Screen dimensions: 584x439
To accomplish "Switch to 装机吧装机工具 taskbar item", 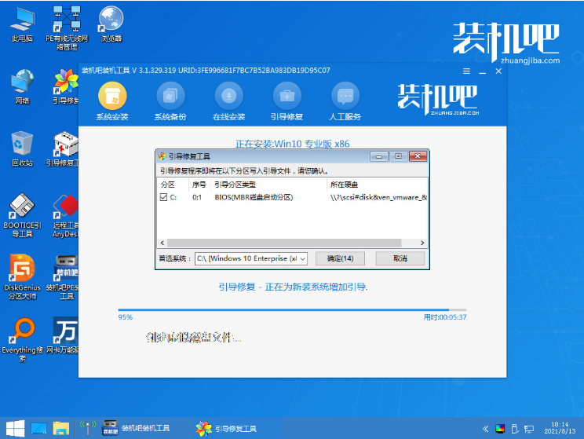I will click(x=137, y=428).
